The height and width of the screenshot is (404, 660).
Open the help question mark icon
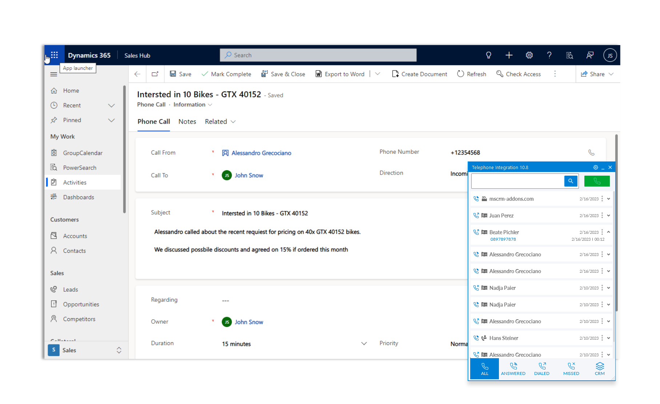pyautogui.click(x=549, y=55)
